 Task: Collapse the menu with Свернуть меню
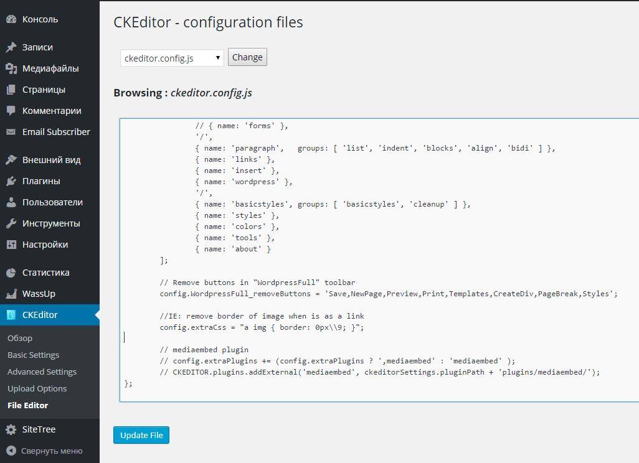pos(45,451)
